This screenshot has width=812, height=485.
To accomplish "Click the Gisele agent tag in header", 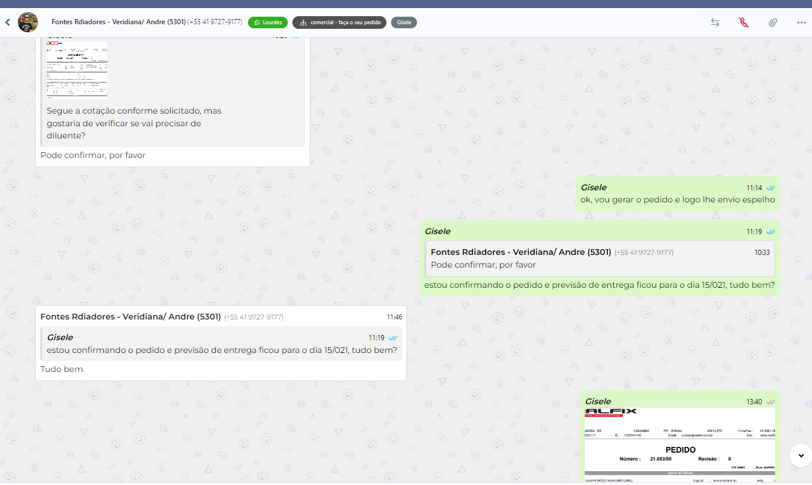I will click(x=404, y=22).
